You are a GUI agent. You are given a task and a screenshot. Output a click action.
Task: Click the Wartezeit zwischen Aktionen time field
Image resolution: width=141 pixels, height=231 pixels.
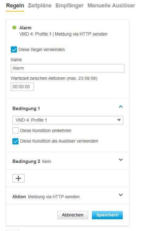(x=22, y=87)
